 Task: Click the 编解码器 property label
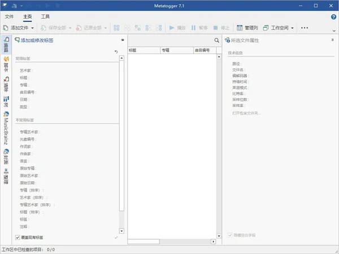[x=241, y=76]
